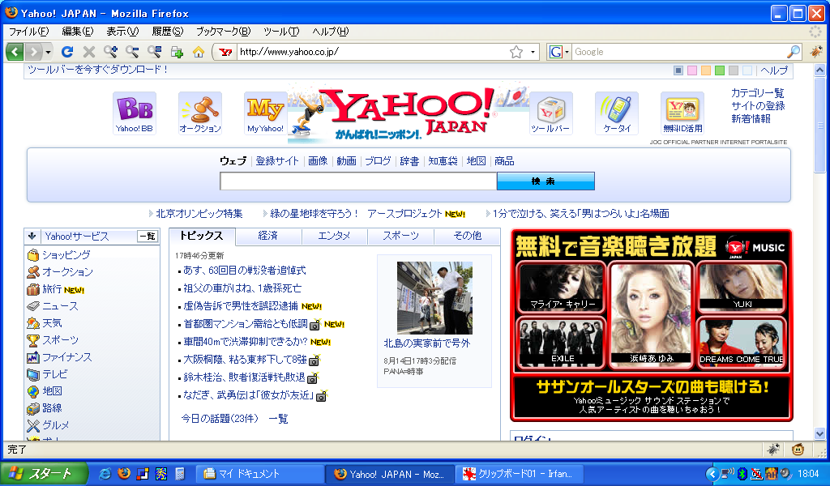Open headline あす、63回目の戦没者追悼式
Viewport: 830px width, 486px height.
coord(245,271)
